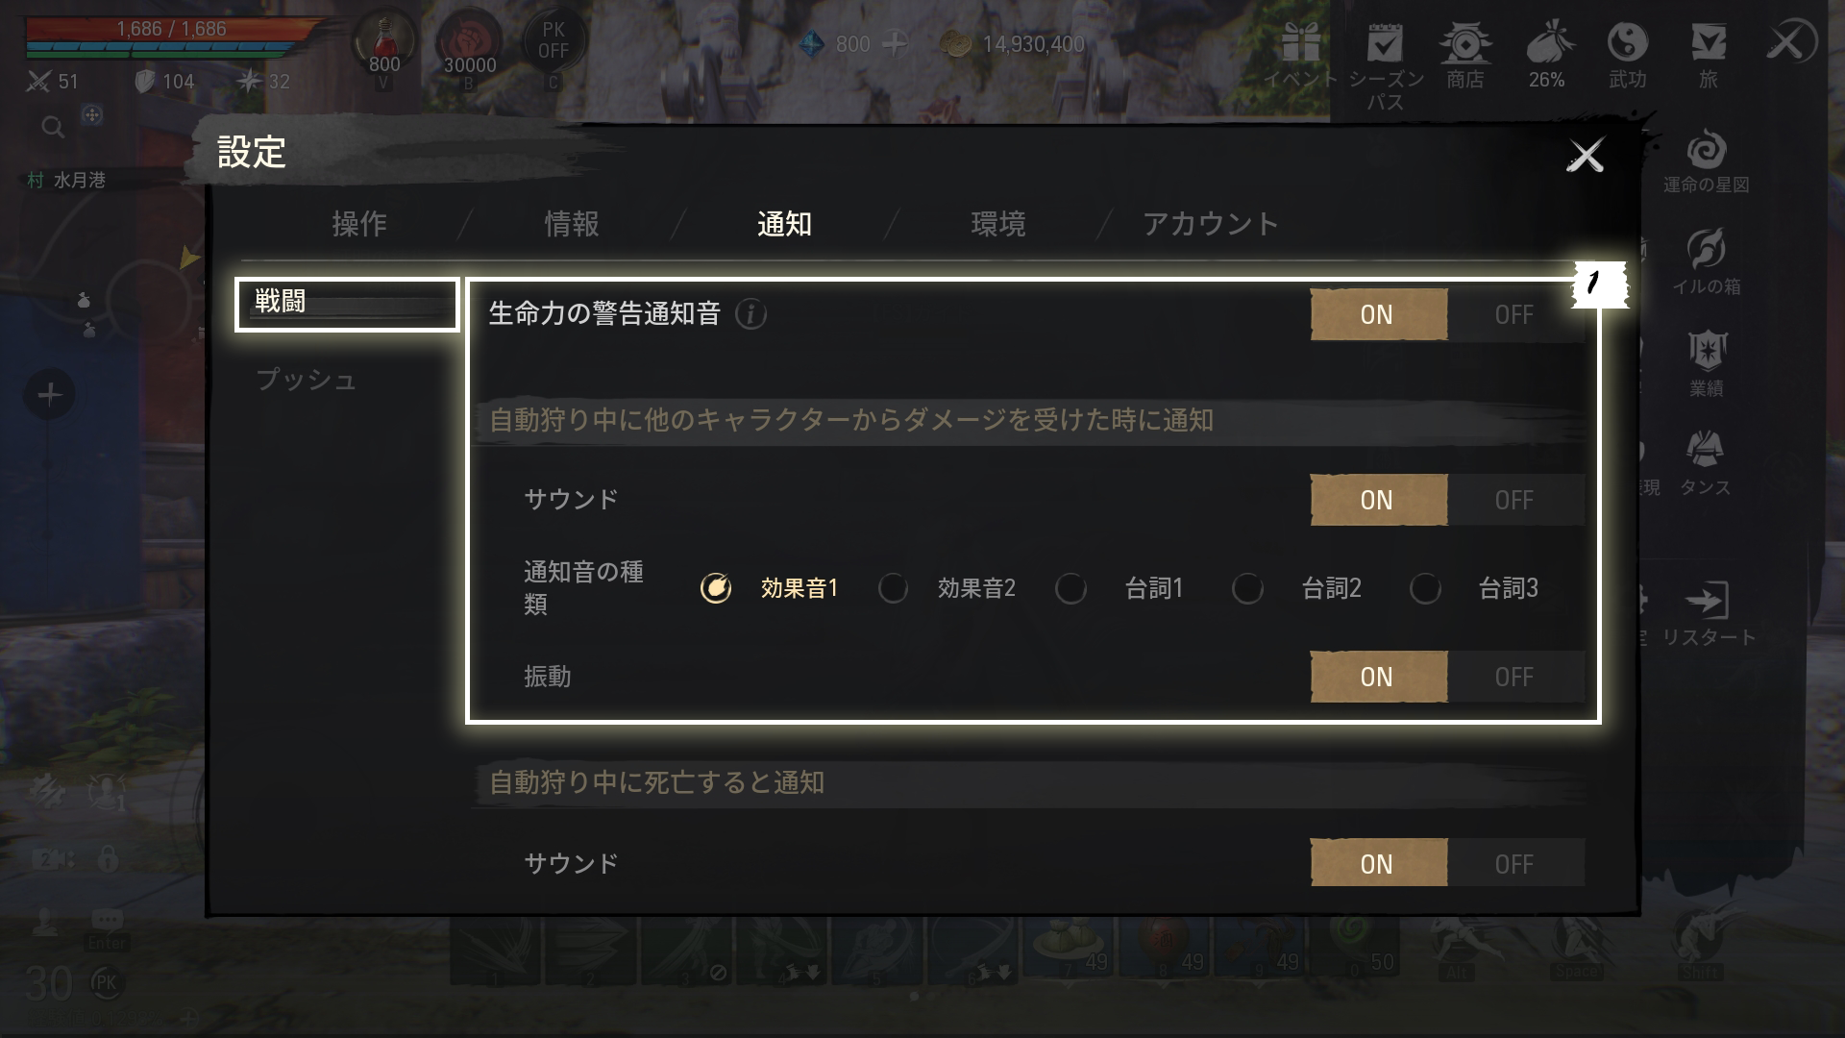Toggle the PK OFF mode button
This screenshot has height=1038, width=1845.
[553, 43]
